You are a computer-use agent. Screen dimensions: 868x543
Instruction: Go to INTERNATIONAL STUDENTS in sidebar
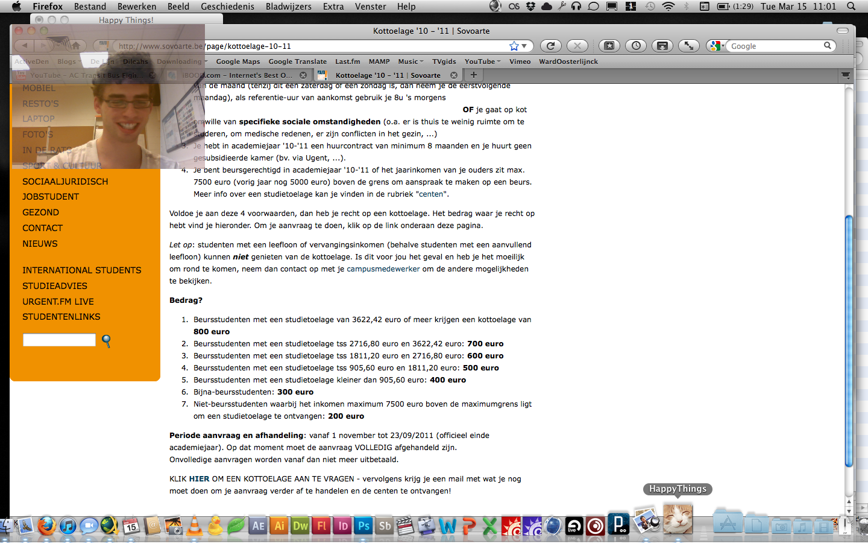click(82, 270)
